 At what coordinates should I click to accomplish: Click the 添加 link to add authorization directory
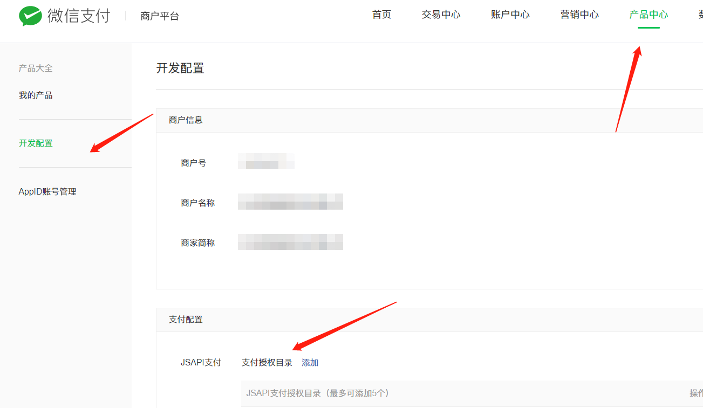tap(310, 363)
